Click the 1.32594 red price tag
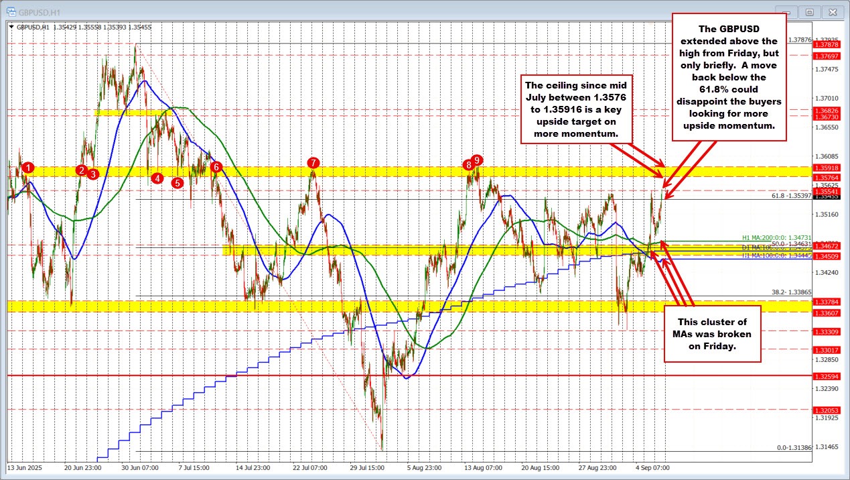The height and width of the screenshot is (480, 850). pos(826,376)
